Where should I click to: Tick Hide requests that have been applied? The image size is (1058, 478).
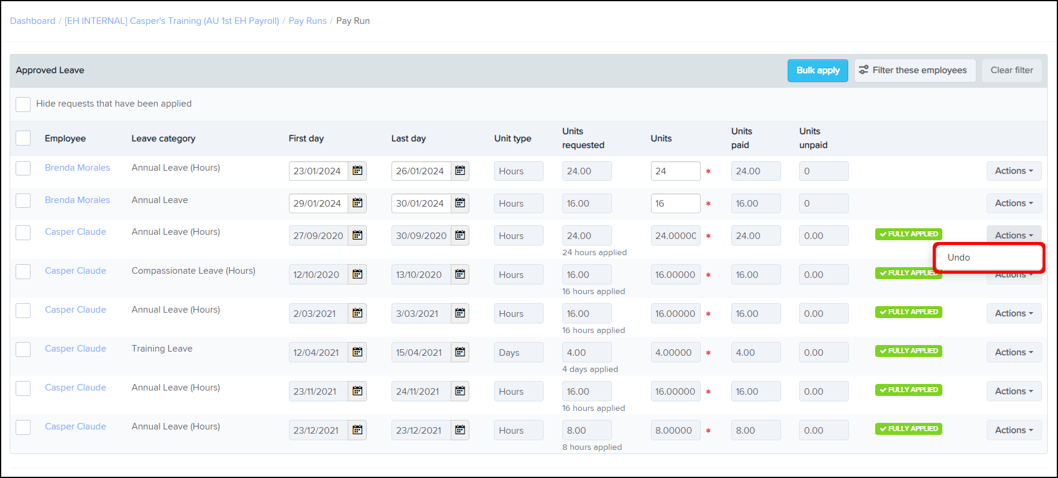[x=23, y=104]
